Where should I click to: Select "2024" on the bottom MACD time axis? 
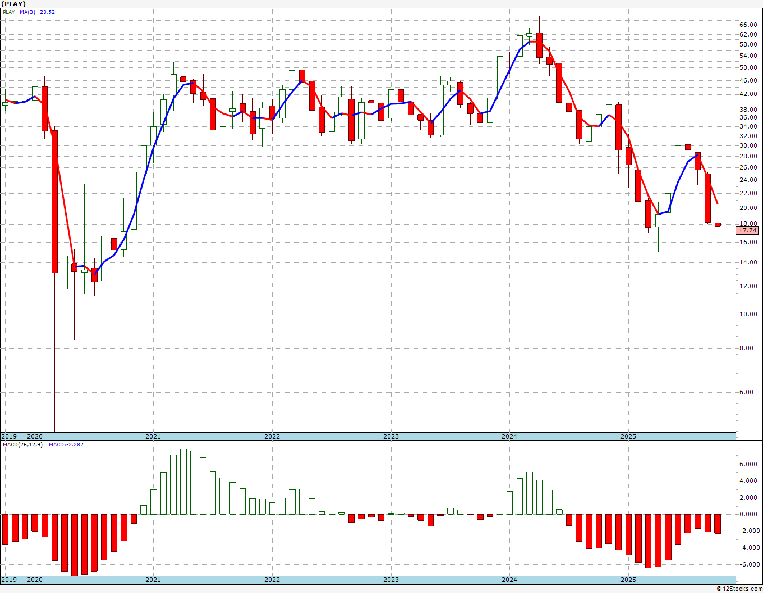(509, 580)
